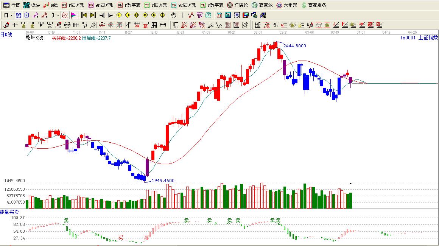The height and width of the screenshot is (246, 439).
Task: Click the 板块 button
Action: (31, 5)
